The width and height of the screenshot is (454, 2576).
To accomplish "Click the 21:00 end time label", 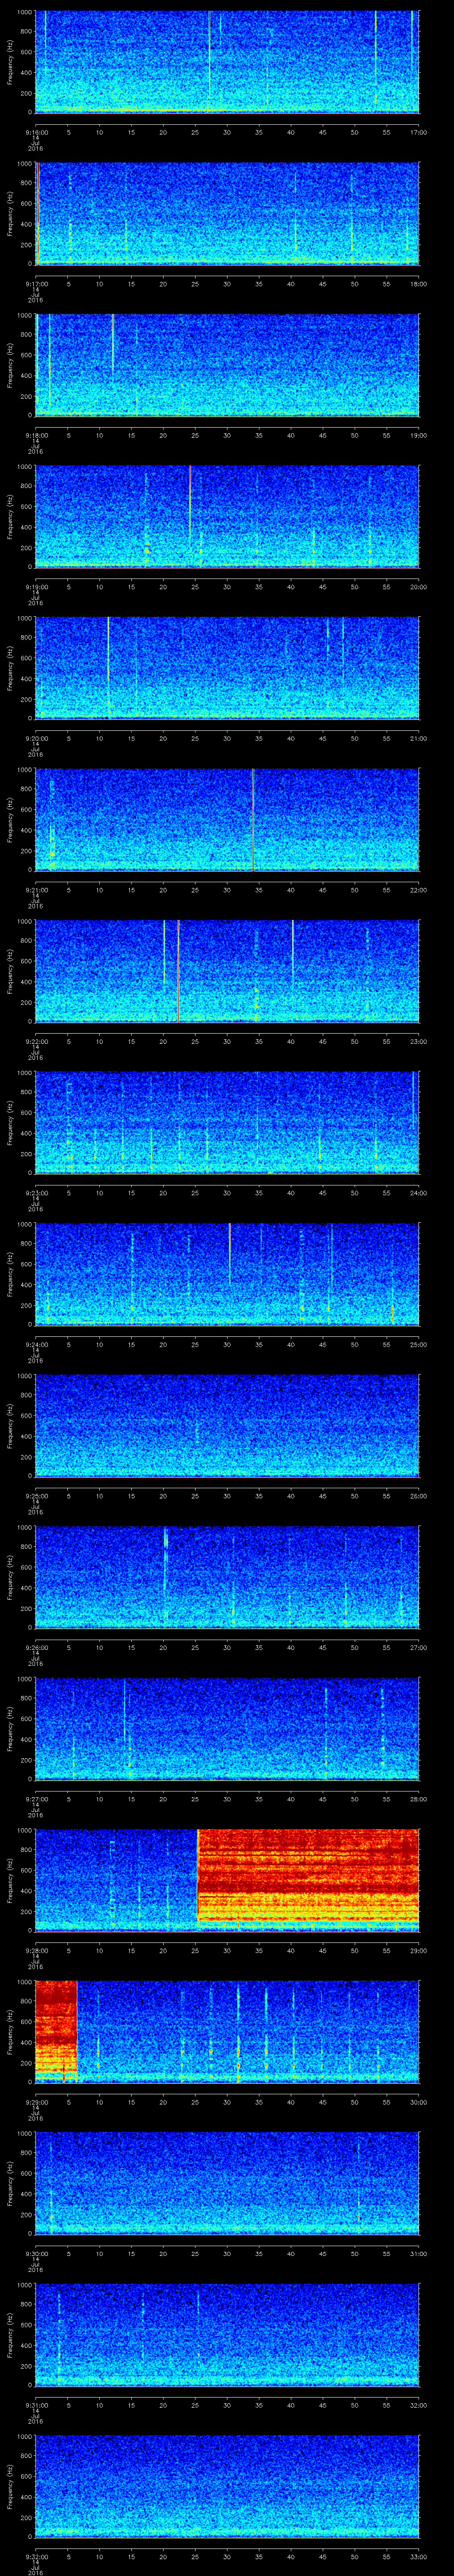I will click(x=418, y=738).
